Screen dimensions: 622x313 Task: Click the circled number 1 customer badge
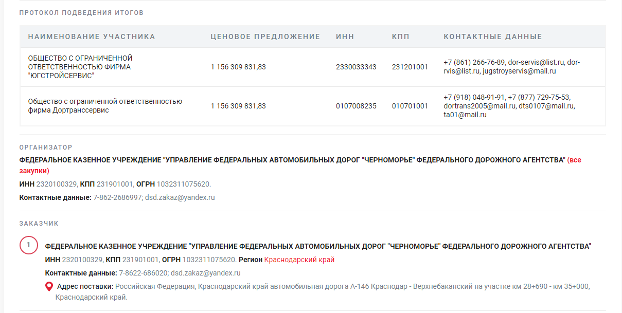click(29, 245)
